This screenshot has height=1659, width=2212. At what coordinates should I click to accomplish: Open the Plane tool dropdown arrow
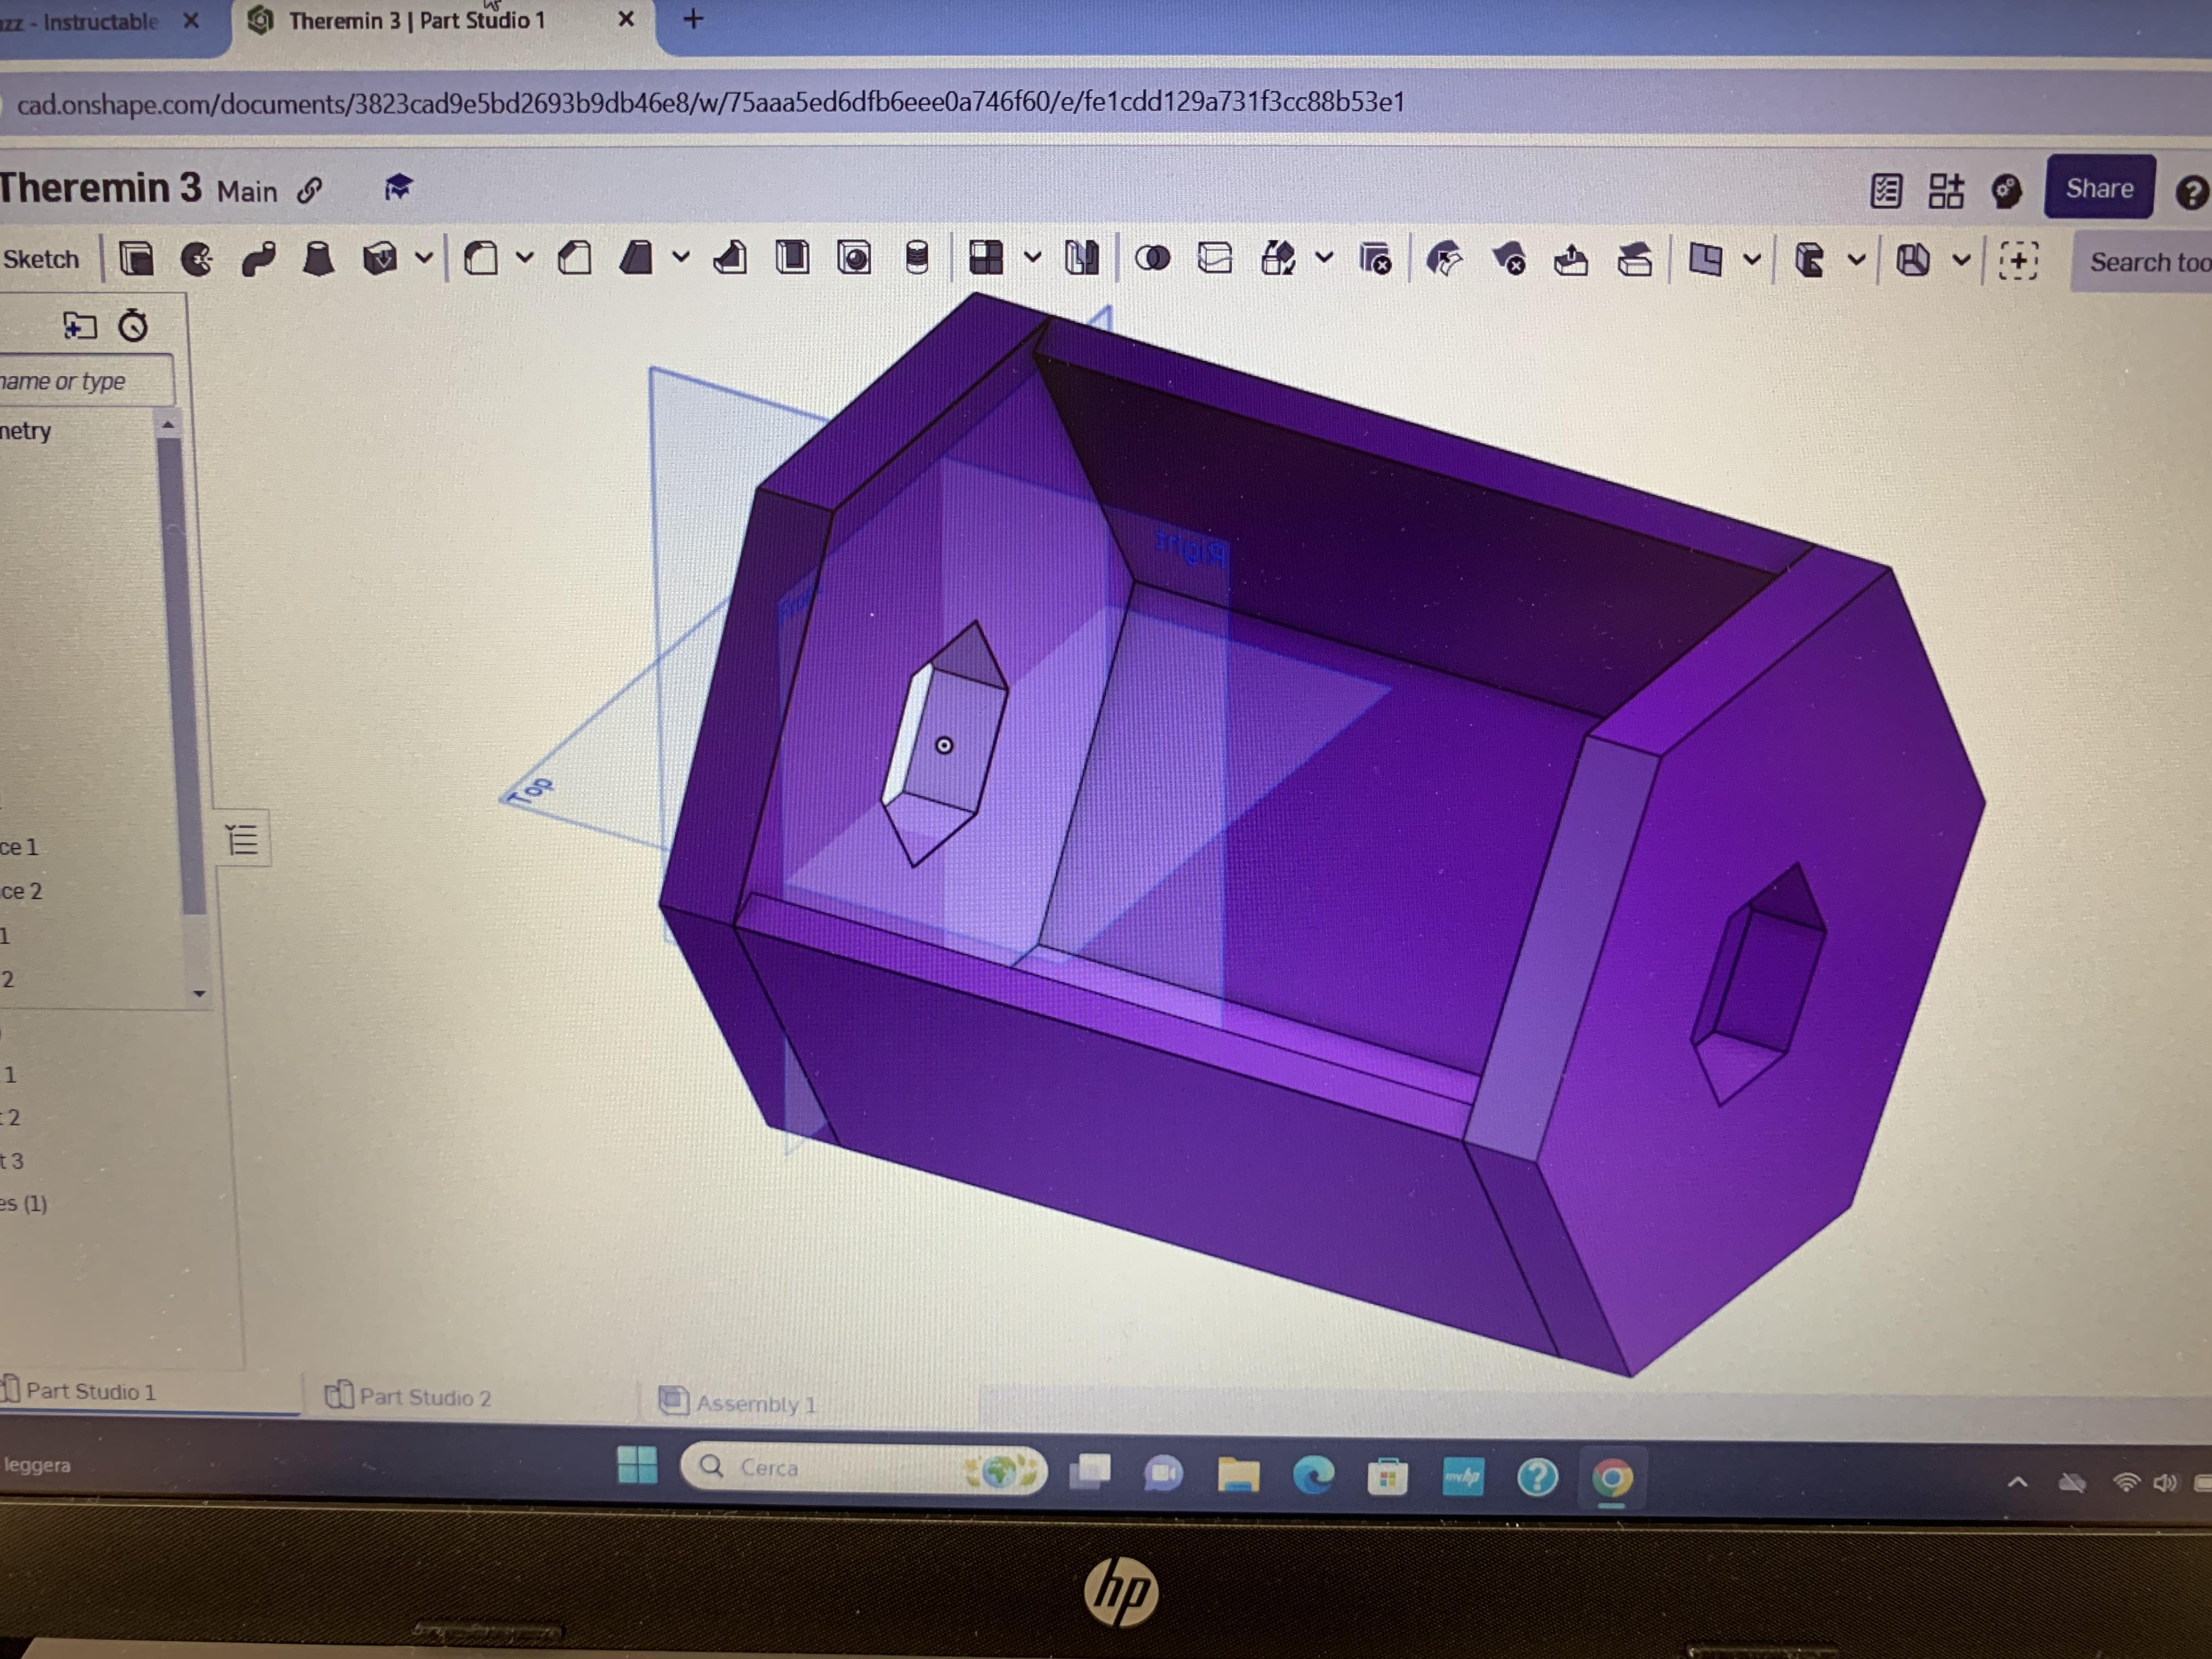coord(1752,259)
